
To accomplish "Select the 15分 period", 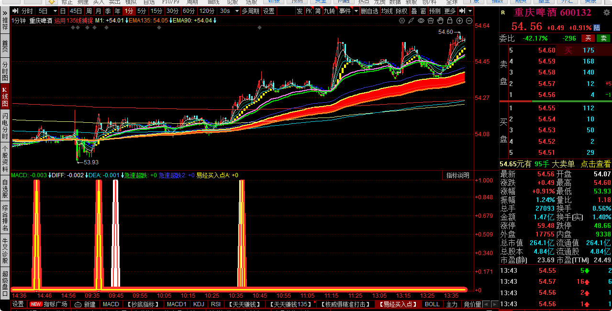I will [156, 11].
